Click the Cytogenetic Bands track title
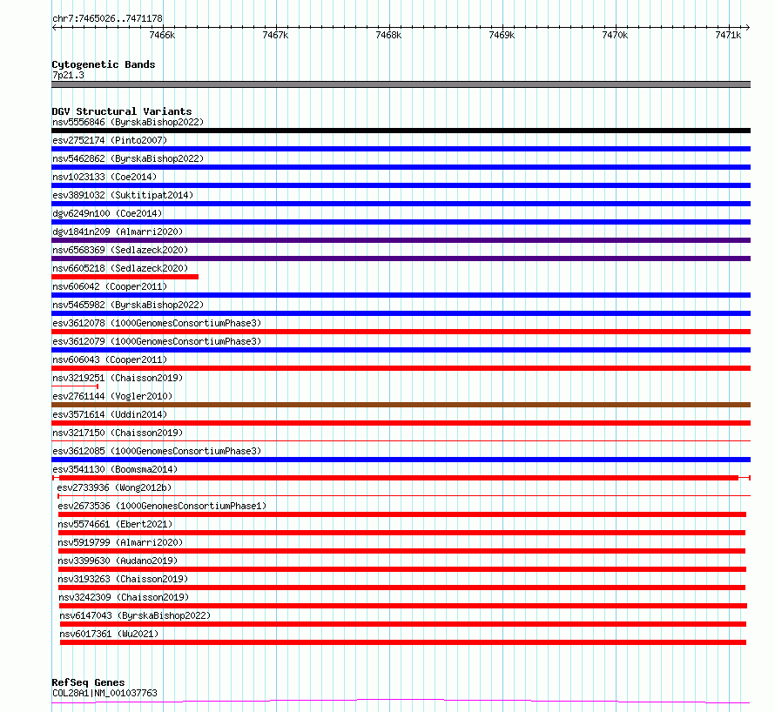 click(x=104, y=64)
